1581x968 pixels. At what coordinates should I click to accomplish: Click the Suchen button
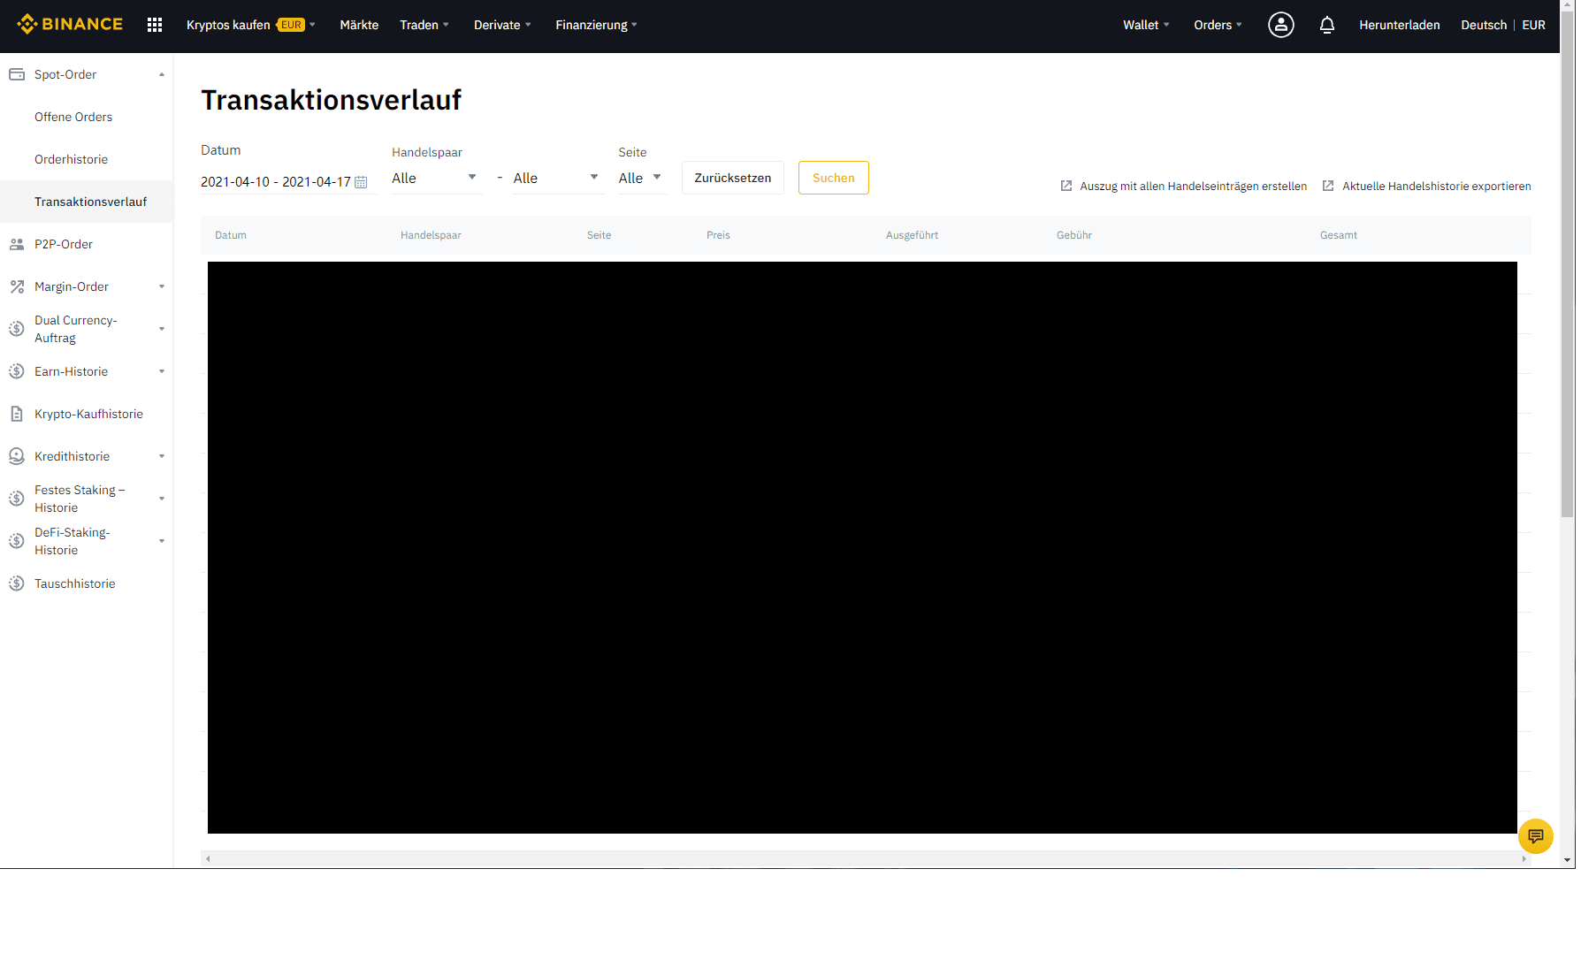[x=833, y=178]
